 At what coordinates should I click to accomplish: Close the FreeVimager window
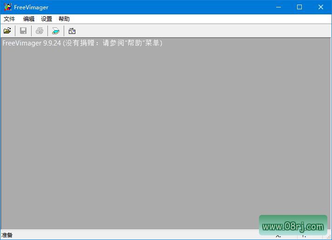pos(320,7)
